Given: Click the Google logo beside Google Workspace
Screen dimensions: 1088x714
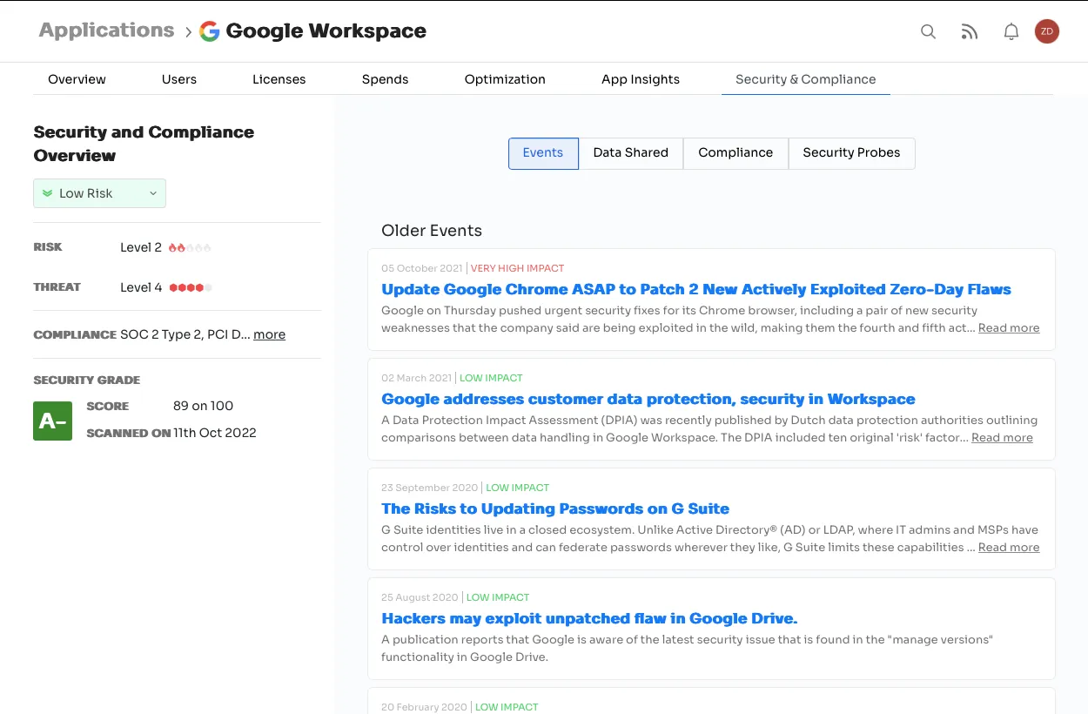Looking at the screenshot, I should pyautogui.click(x=209, y=31).
